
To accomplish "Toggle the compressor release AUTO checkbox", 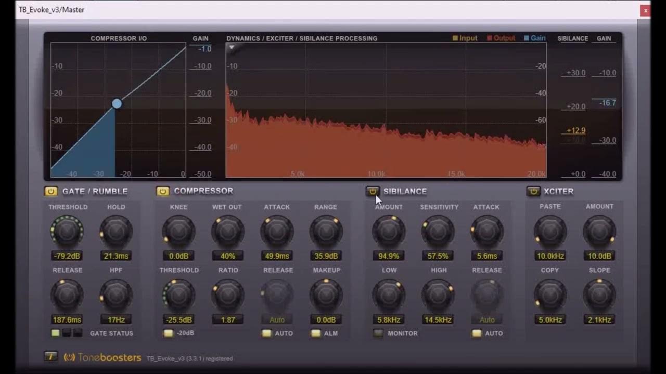I will (267, 333).
